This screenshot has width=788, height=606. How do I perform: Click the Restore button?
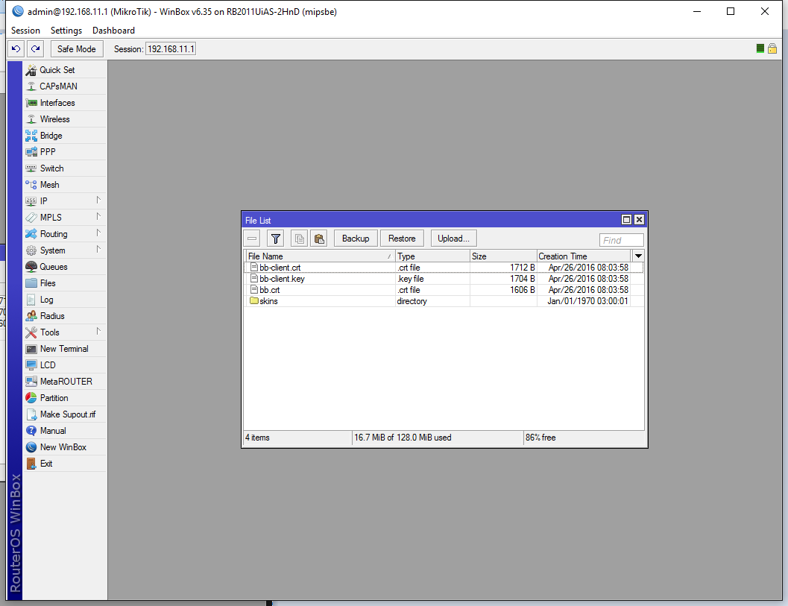click(402, 239)
